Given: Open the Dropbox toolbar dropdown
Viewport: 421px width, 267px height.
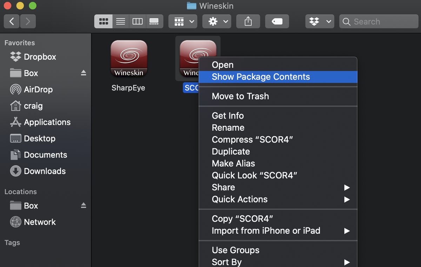Looking at the screenshot, I should tap(320, 21).
